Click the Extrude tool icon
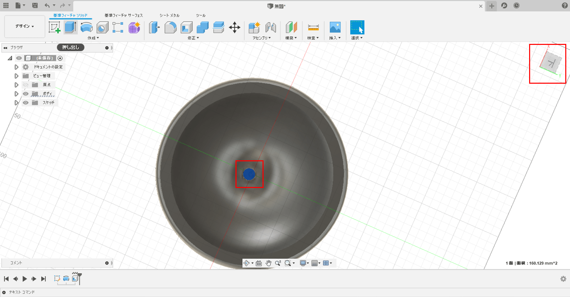570x297 pixels. click(70, 27)
